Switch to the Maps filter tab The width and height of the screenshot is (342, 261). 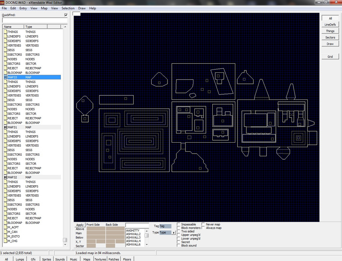tap(87, 259)
